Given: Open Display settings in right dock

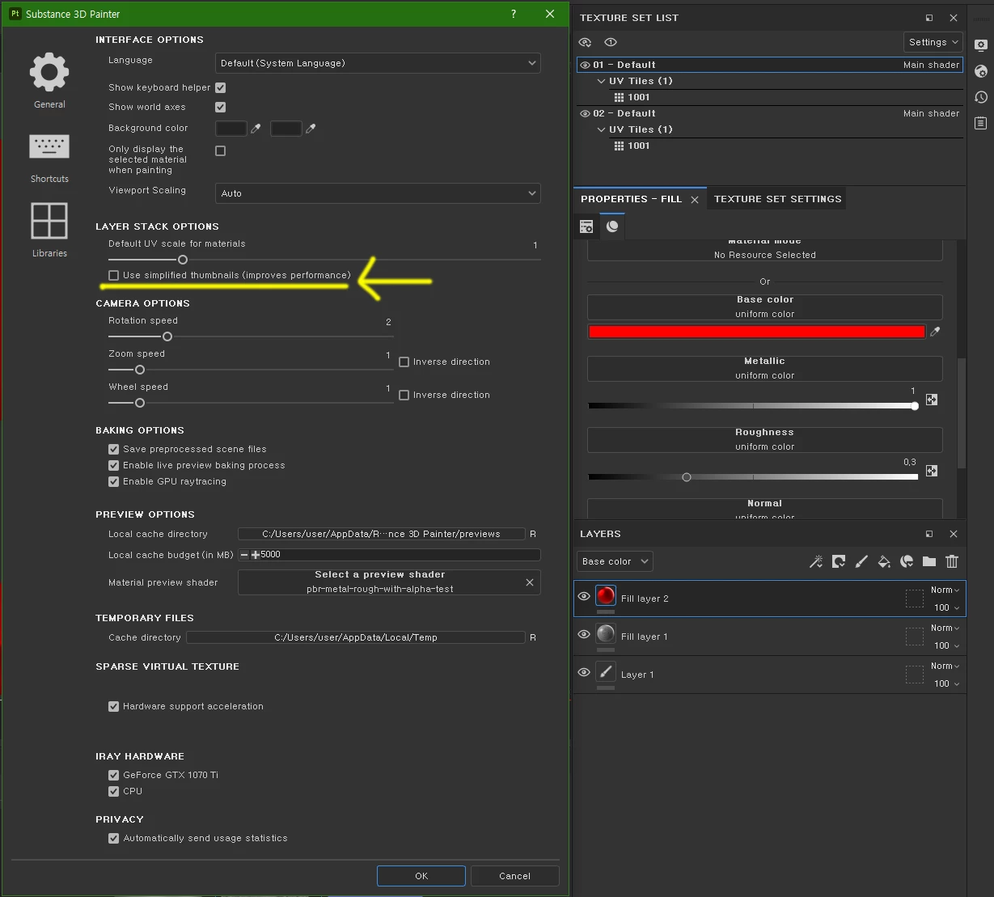Looking at the screenshot, I should (981, 45).
